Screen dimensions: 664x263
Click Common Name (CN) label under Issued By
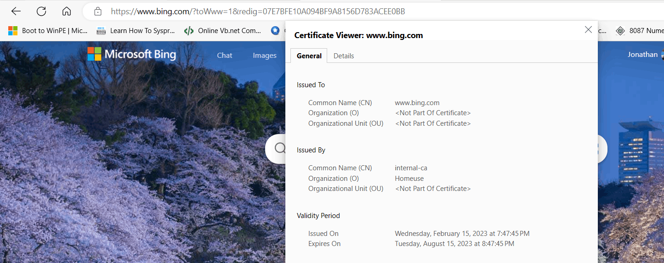pos(340,168)
